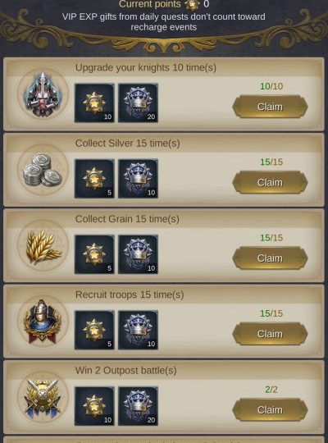Select the 5-point star badge in Silver quest
Screen dimensions: 328x443
[x=94, y=179]
